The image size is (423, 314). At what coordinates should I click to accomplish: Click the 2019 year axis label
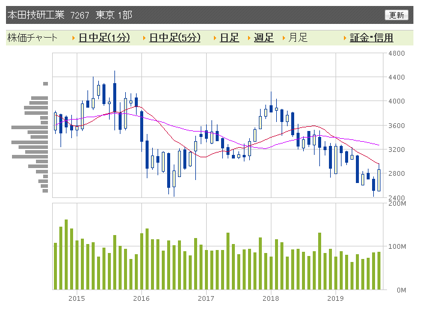coord(336,298)
